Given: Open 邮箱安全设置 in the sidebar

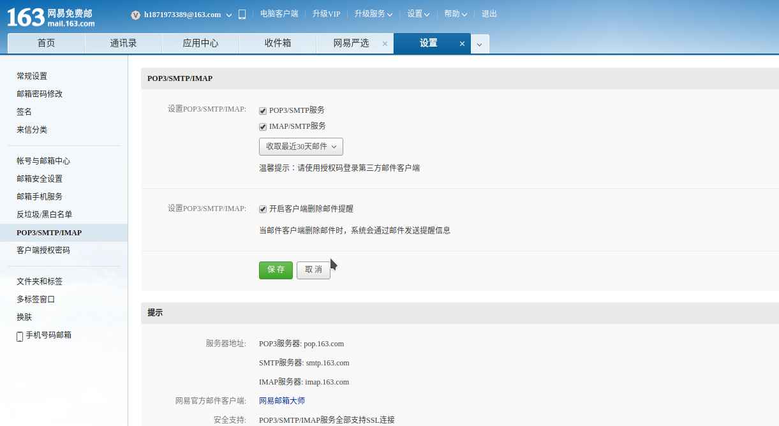Looking at the screenshot, I should click(x=40, y=179).
